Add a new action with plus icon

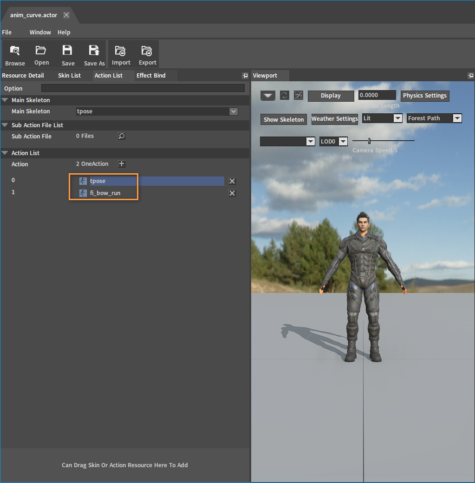tap(122, 164)
